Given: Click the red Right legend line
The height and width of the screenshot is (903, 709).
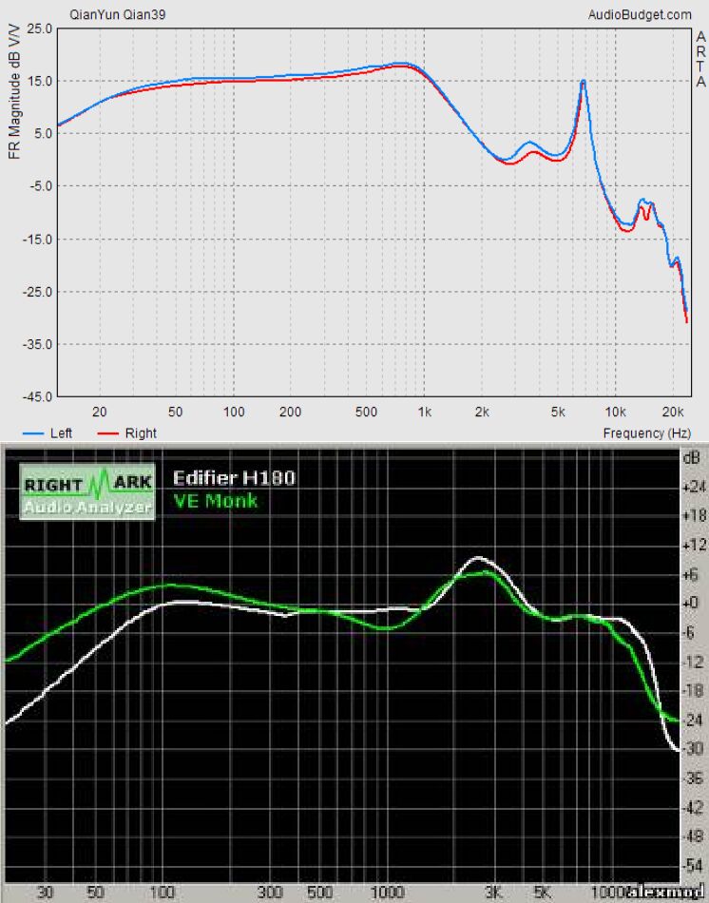Looking at the screenshot, I should coord(108,433).
